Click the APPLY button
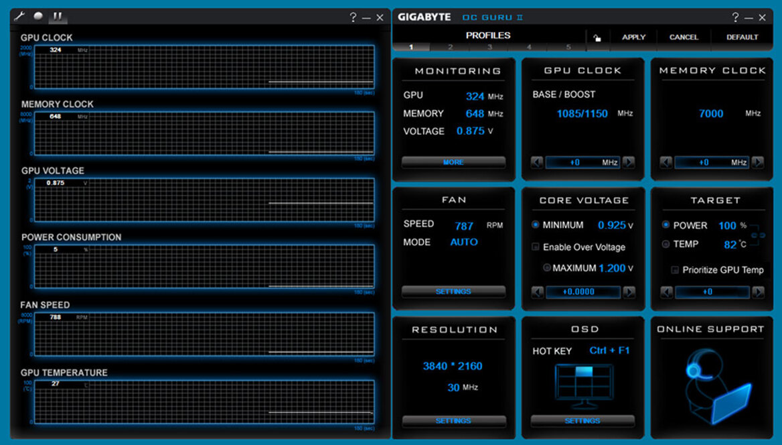The image size is (782, 445). point(633,38)
